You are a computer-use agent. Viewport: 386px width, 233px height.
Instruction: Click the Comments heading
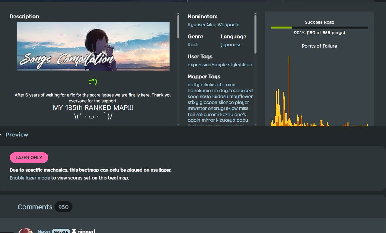tap(35, 207)
